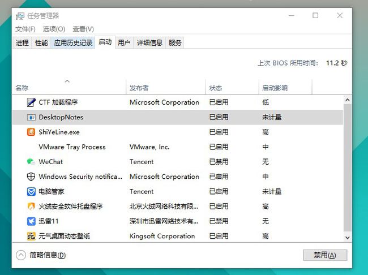368x275 pixels.
Task: Select the Windows Security notifica... entry
Action: point(178,177)
